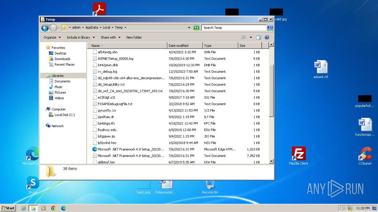Click the fridaymodel desktop document icon
This screenshot has width=378, height=212.
tap(166, 186)
